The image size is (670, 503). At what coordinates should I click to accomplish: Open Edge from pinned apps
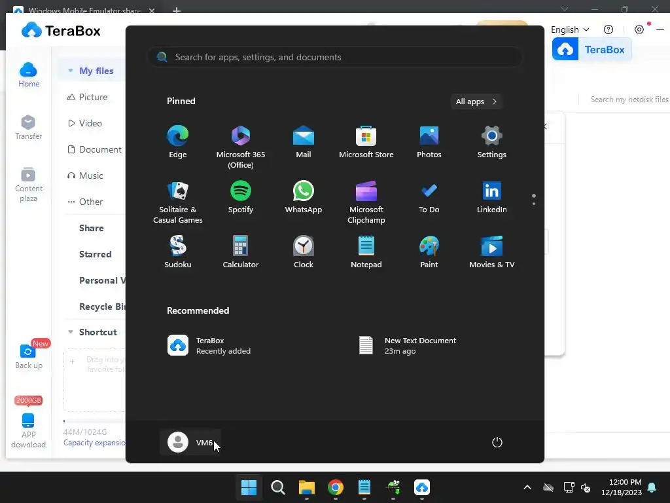click(x=178, y=142)
